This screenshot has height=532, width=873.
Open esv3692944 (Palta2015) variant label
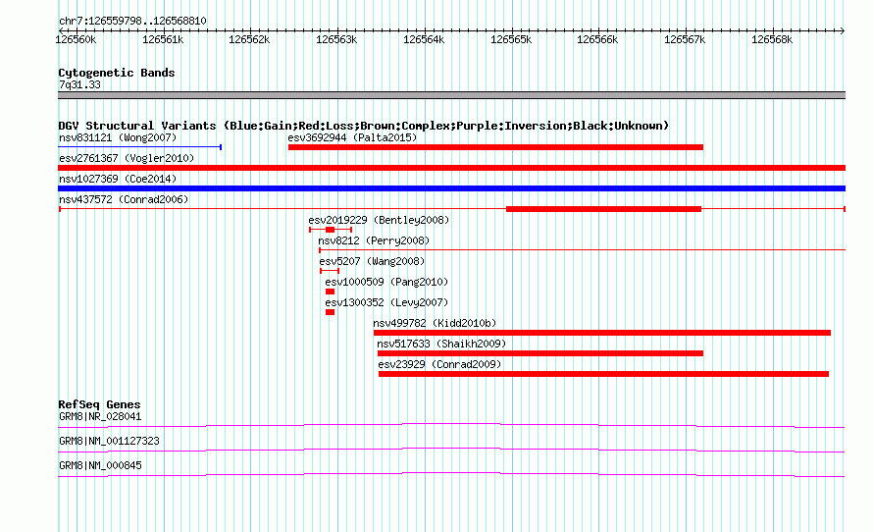352,137
